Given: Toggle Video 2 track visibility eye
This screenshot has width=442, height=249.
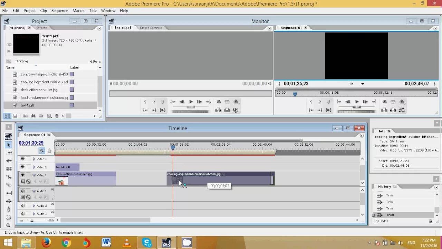Looking at the screenshot, I should point(22,167).
